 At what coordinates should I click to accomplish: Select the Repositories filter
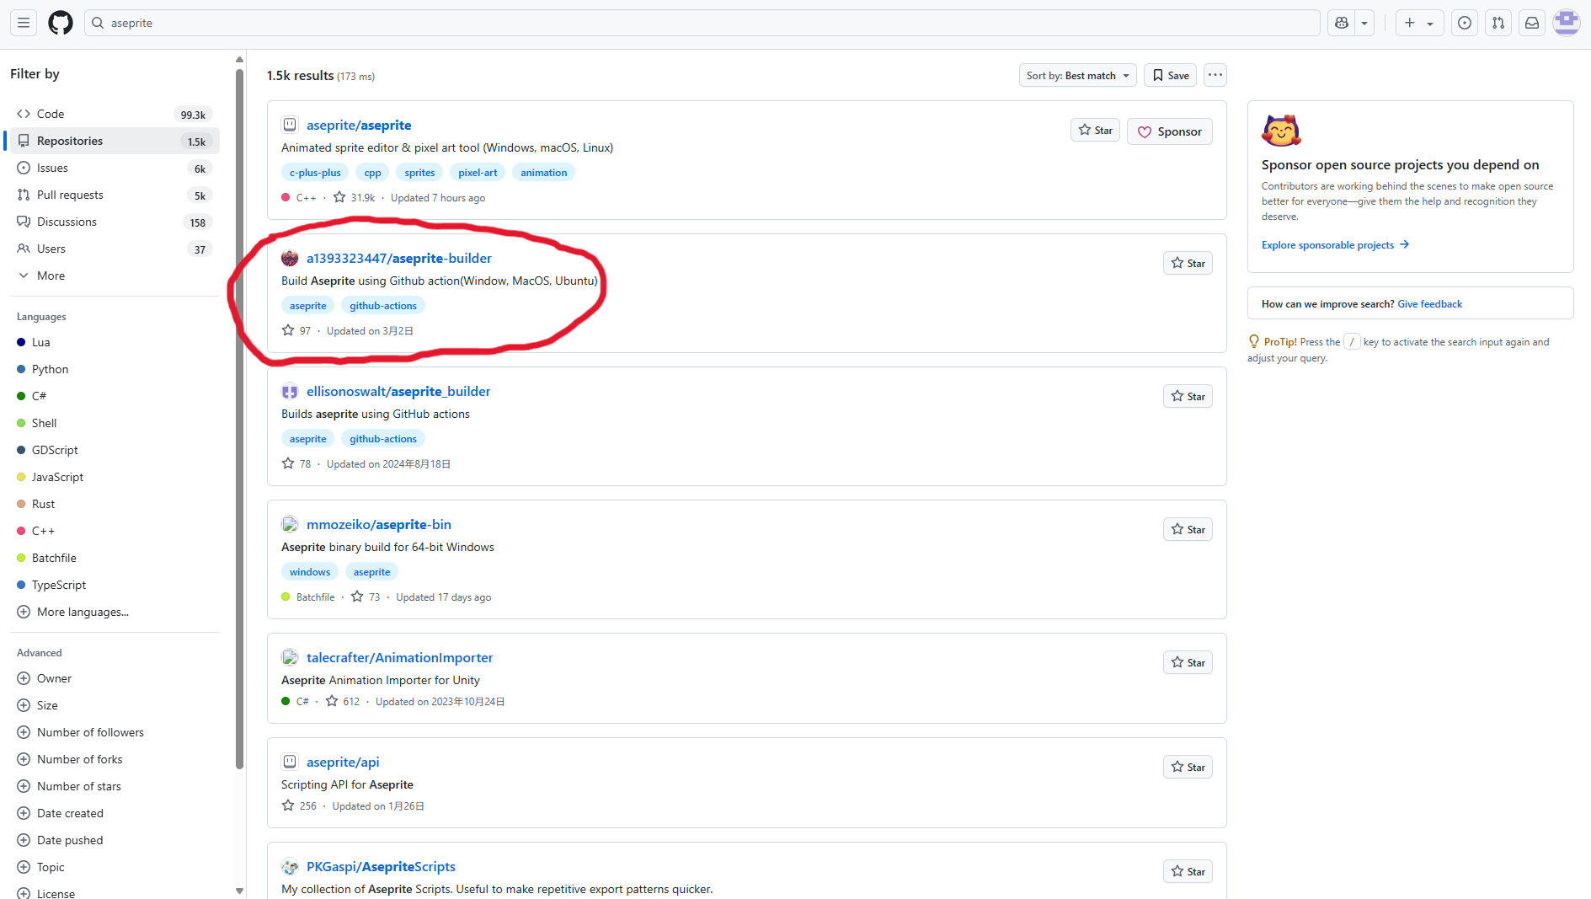pyautogui.click(x=115, y=141)
